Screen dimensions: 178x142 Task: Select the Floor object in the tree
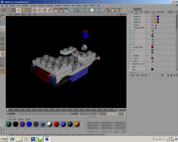pyautogui.click(x=134, y=70)
